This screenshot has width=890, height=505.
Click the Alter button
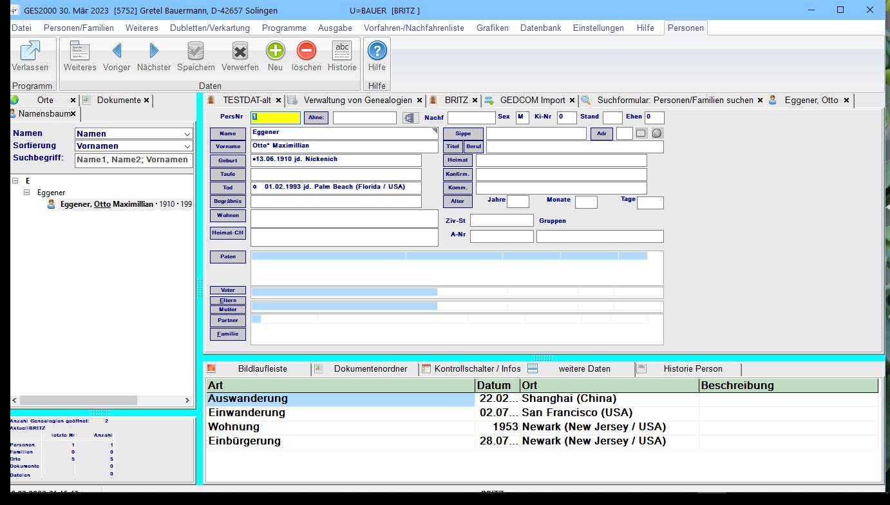tap(458, 202)
